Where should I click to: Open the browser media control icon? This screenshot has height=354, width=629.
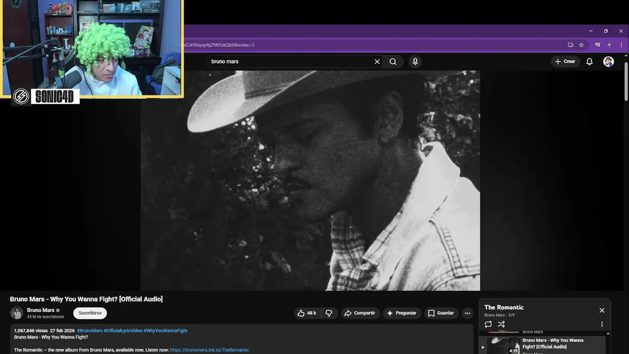pos(598,45)
